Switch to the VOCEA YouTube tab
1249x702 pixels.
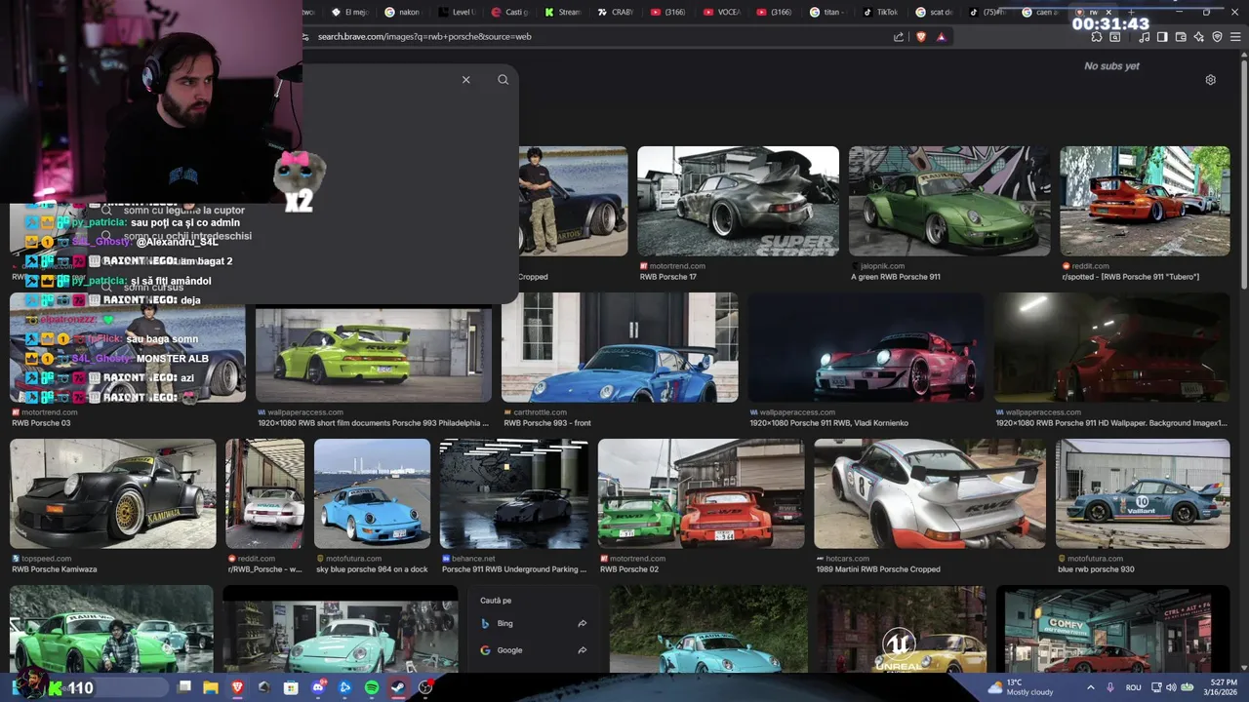(722, 12)
